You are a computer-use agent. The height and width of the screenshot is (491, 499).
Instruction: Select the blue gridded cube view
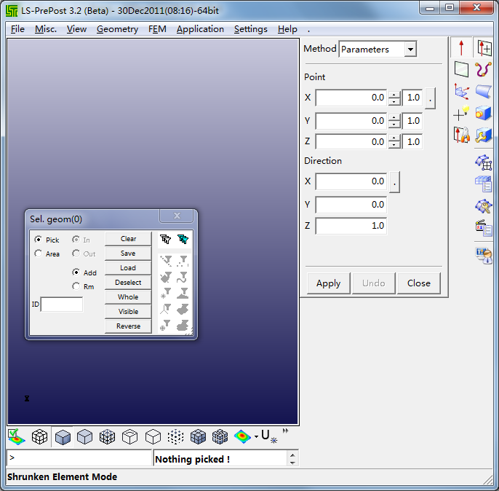pyautogui.click(x=107, y=436)
